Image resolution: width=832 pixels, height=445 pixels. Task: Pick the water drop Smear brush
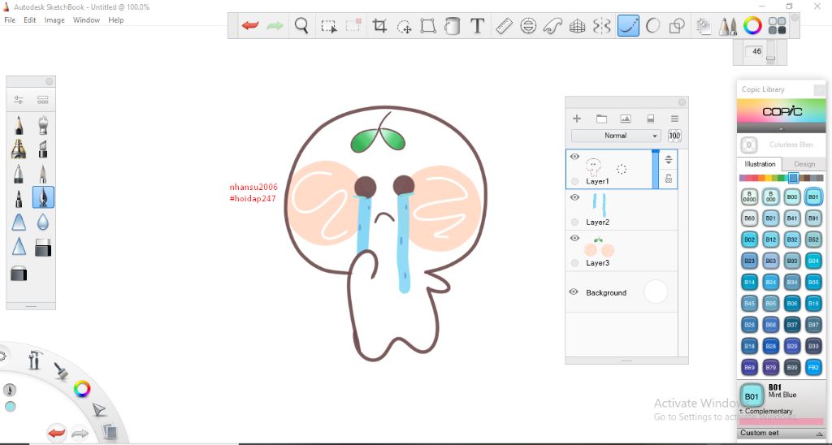coord(43,222)
